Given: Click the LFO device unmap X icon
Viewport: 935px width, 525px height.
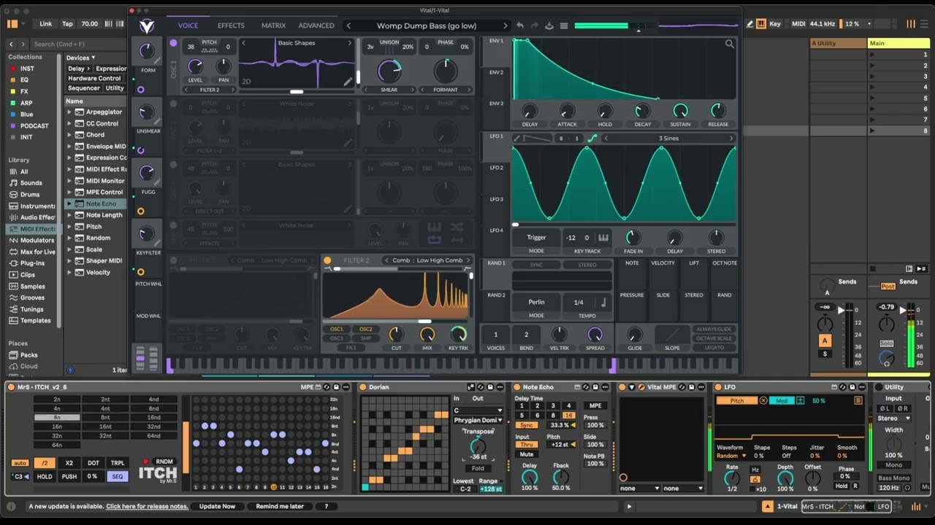Looking at the screenshot, I should (763, 400).
